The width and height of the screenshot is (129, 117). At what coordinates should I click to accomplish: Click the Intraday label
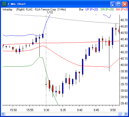pyautogui.click(x=7, y=9)
